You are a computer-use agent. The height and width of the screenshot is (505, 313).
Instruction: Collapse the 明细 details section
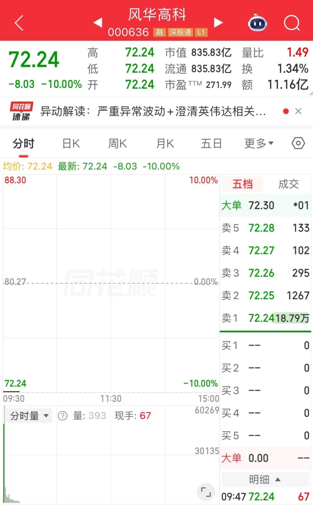coord(265,480)
